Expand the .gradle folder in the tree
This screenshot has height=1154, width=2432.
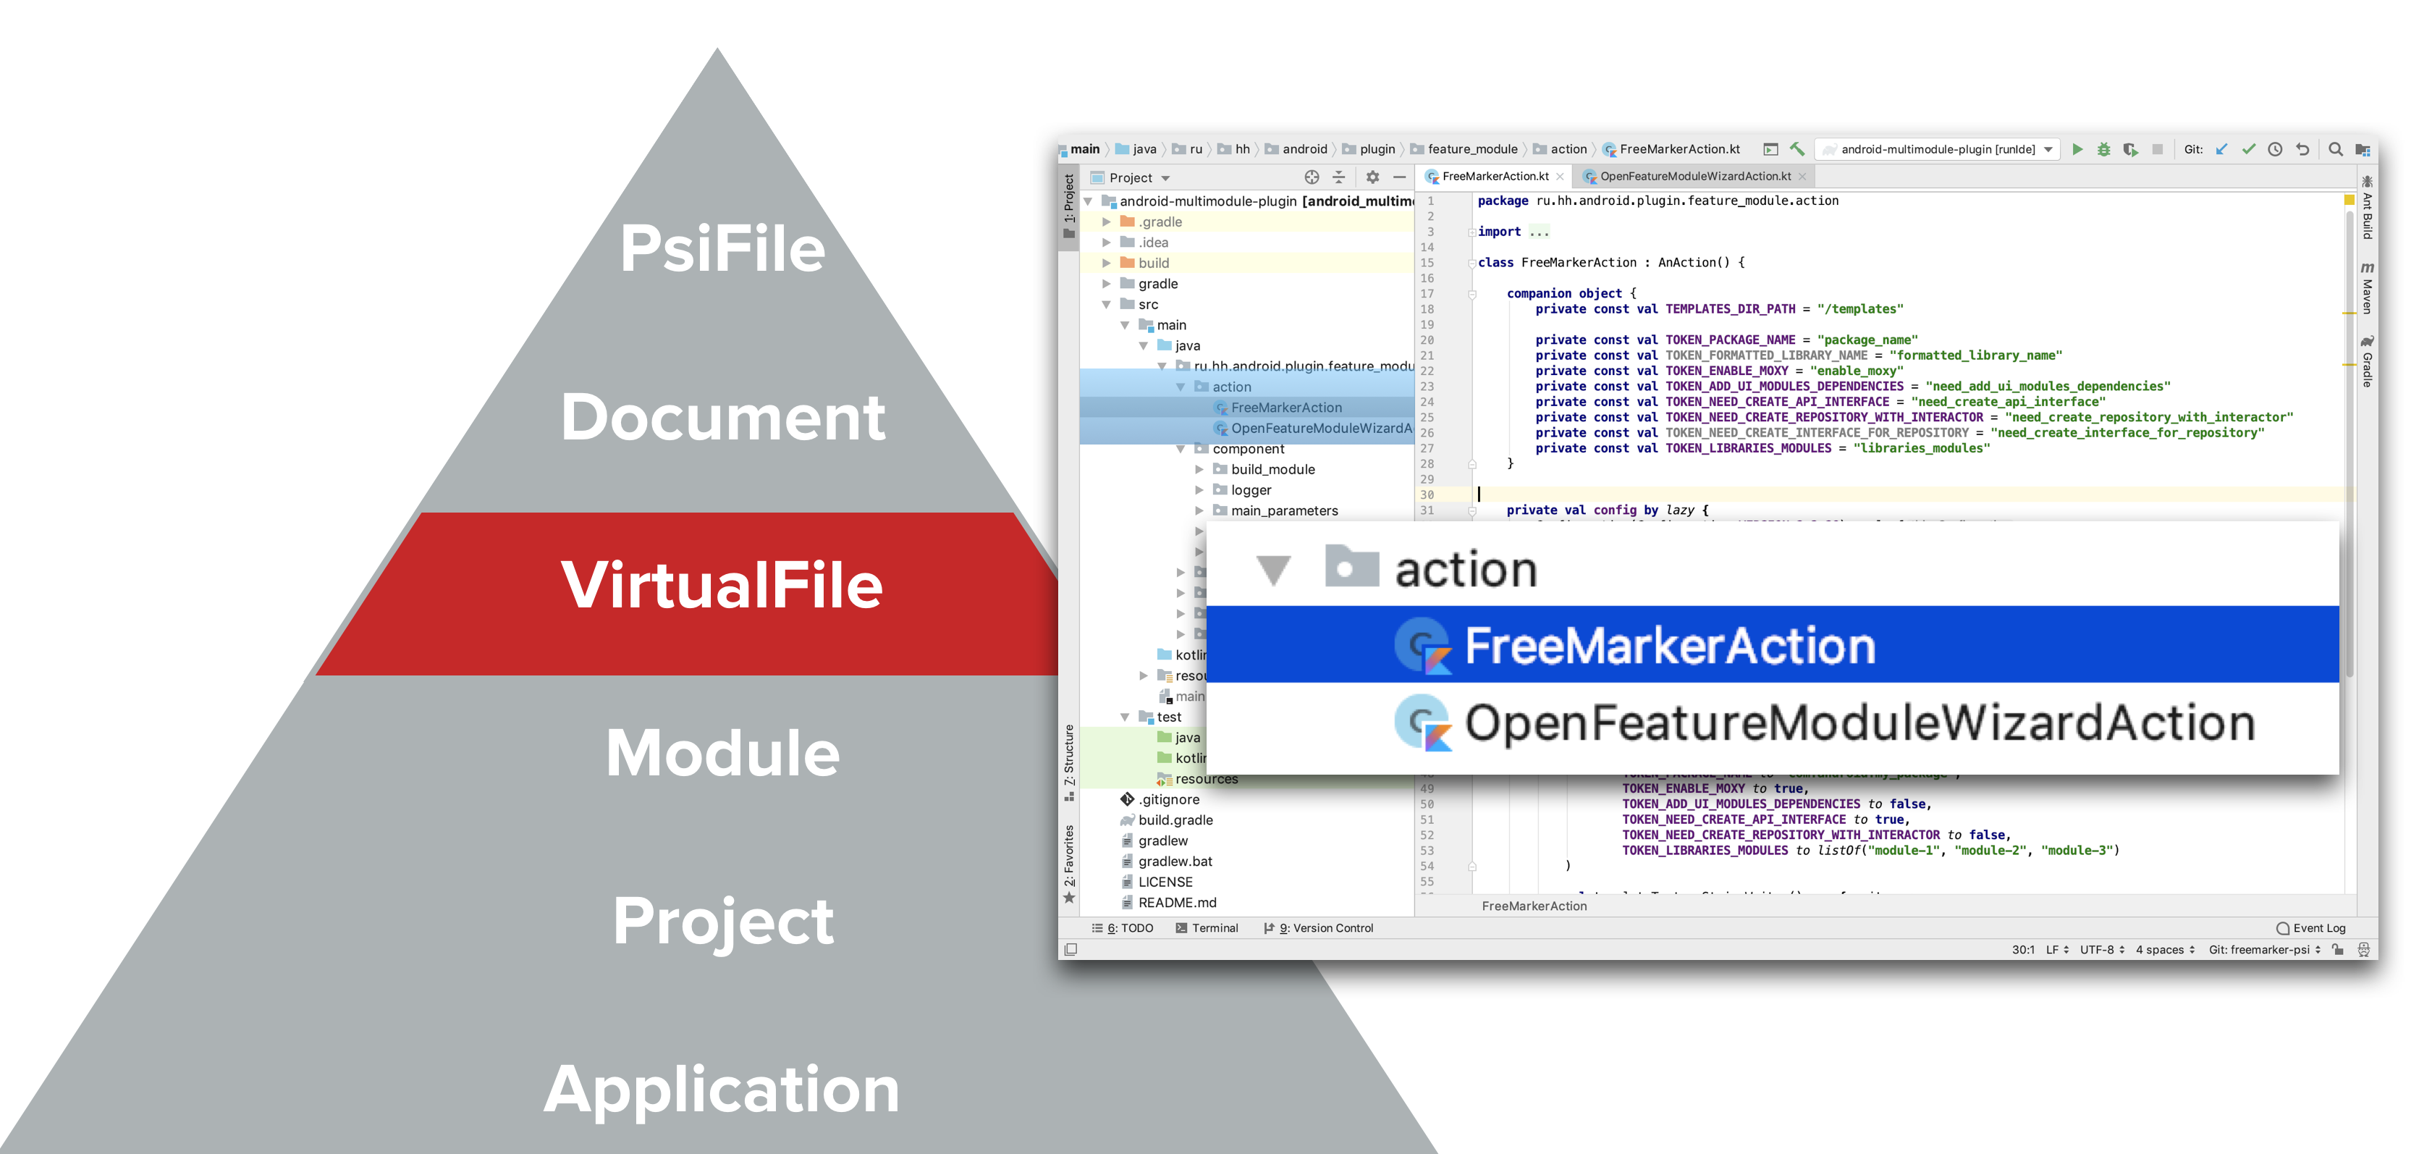pyautogui.click(x=1107, y=222)
